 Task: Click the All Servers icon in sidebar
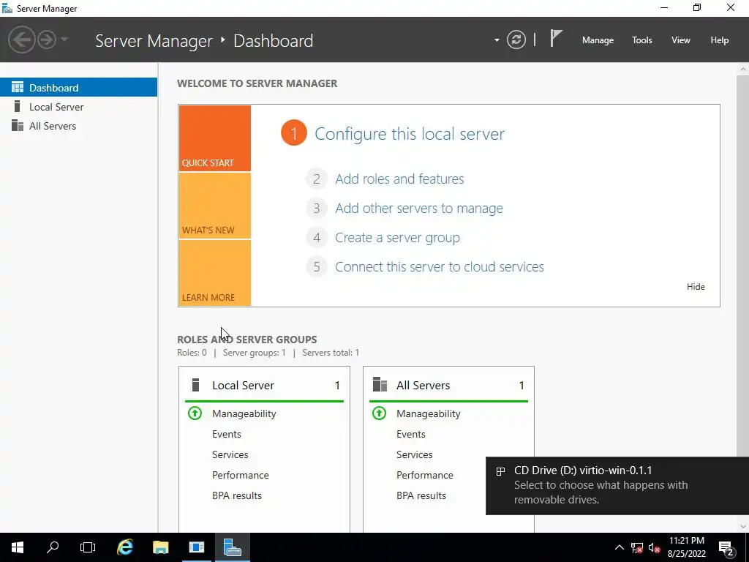tap(18, 125)
